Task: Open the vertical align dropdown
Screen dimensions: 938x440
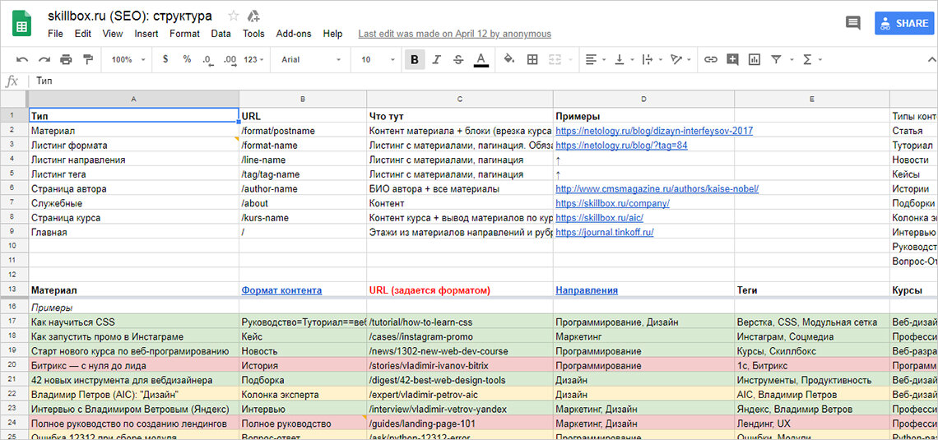Action: click(x=624, y=60)
